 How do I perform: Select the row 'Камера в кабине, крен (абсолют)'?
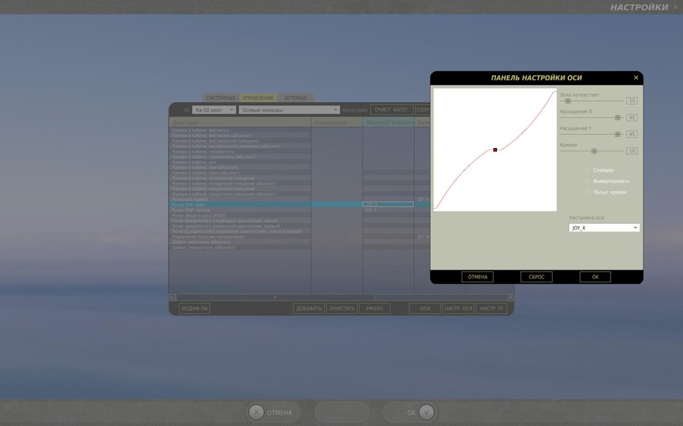pos(240,172)
